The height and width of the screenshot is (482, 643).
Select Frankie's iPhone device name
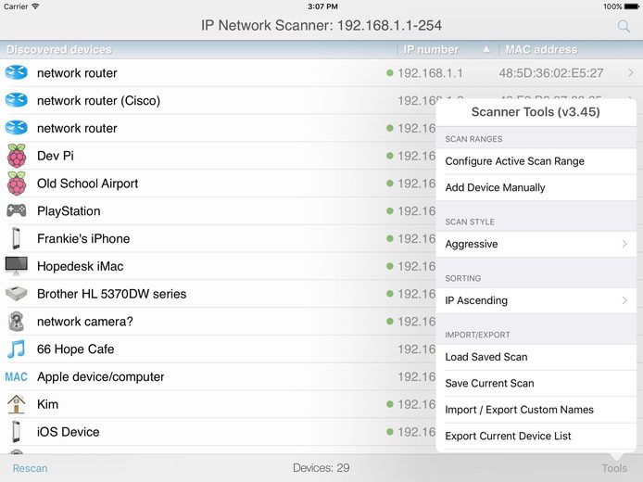[83, 238]
